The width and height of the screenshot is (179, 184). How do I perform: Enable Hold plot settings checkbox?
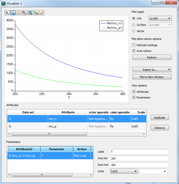click(134, 45)
